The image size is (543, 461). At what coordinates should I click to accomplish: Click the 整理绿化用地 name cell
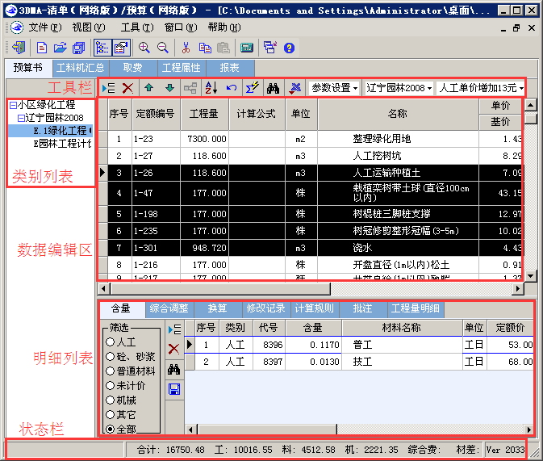pos(399,140)
